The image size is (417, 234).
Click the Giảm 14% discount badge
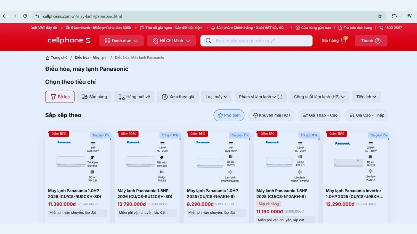pyautogui.click(x=198, y=134)
